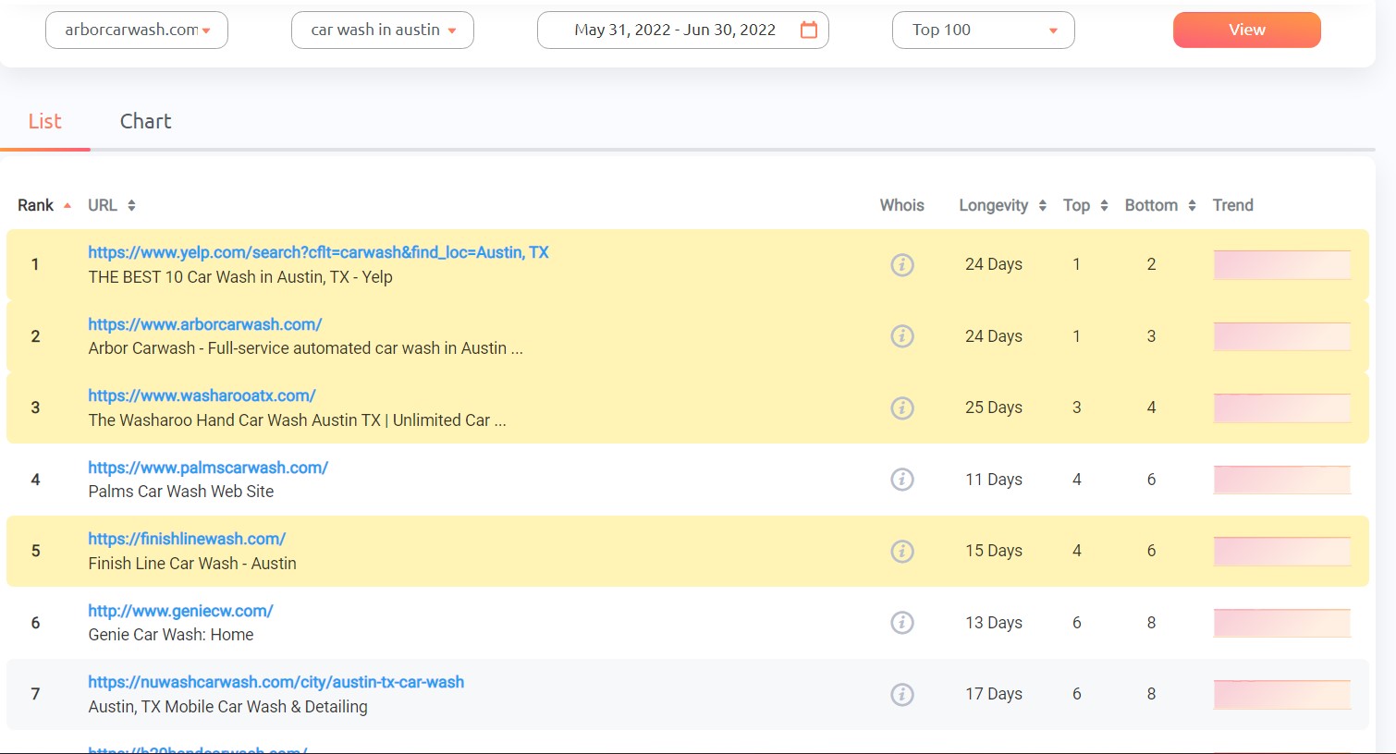Click the URL column header label
This screenshot has width=1396, height=754.
coord(103,205)
